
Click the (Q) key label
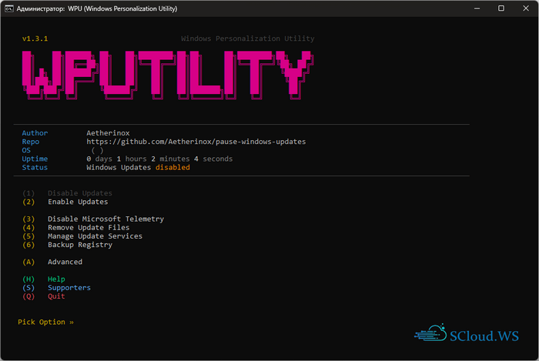click(x=28, y=296)
